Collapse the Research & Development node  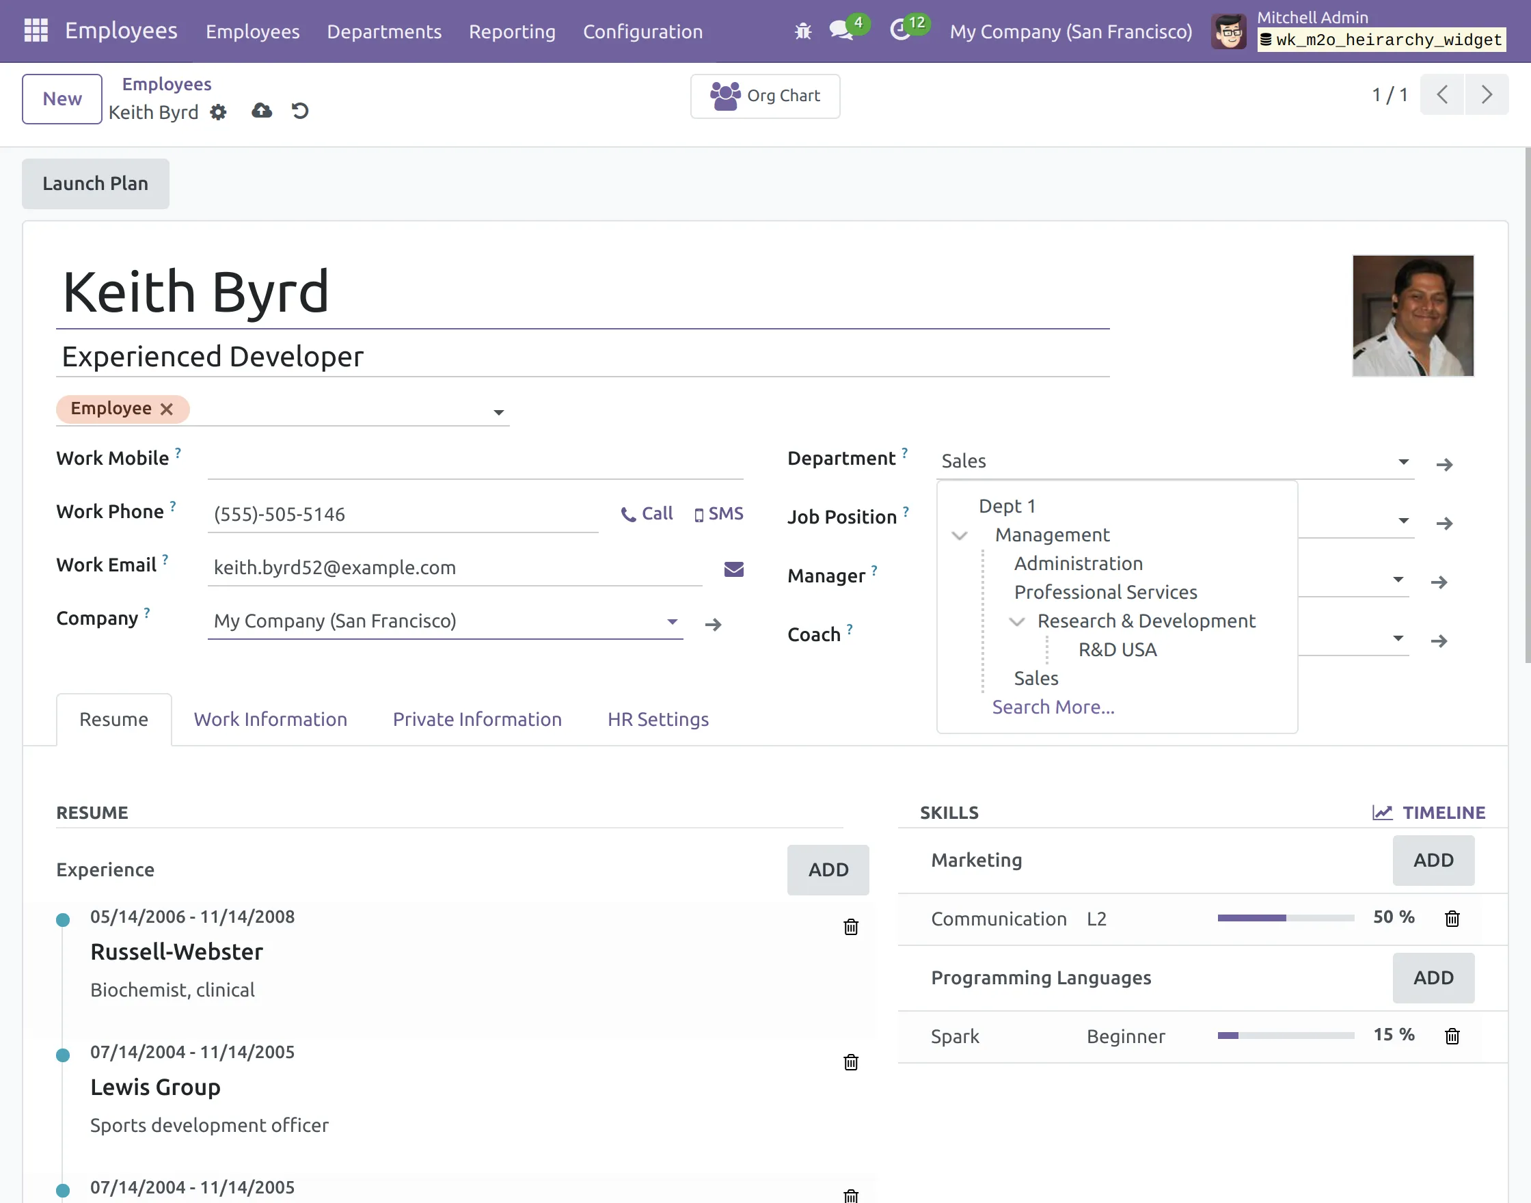(1016, 622)
